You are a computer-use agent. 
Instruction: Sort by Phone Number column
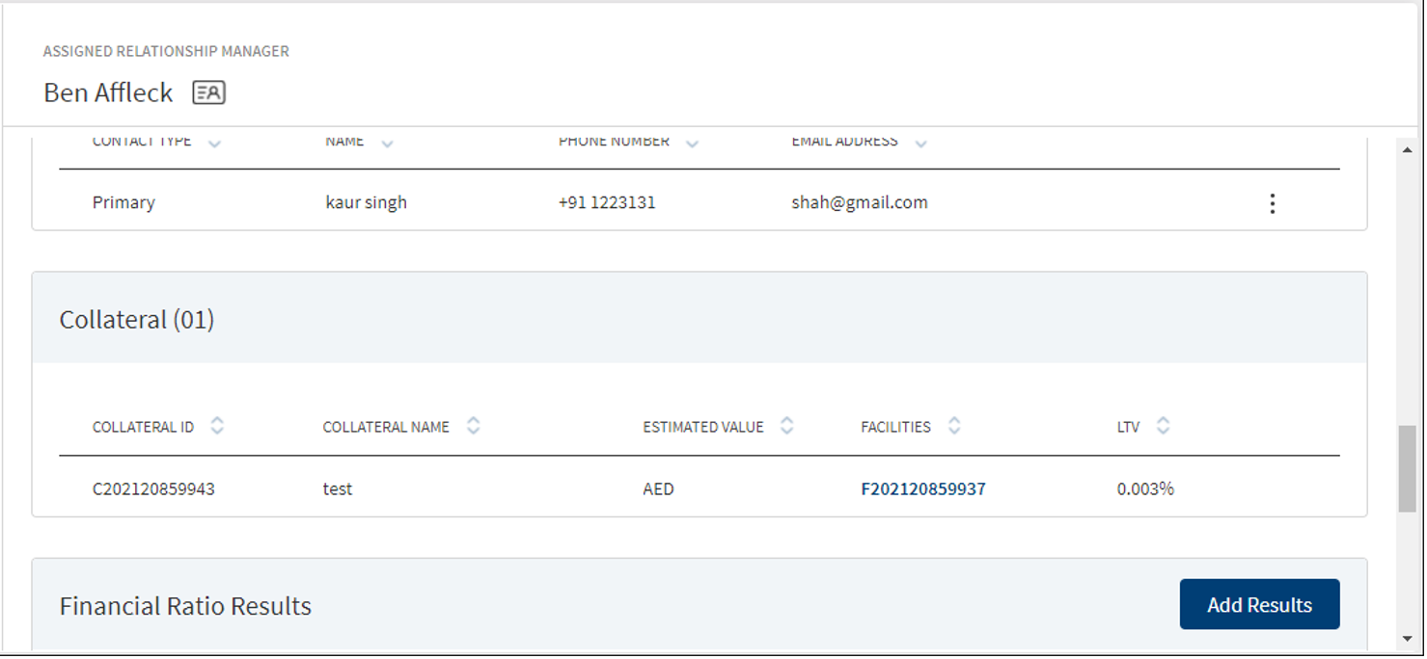pyautogui.click(x=693, y=144)
